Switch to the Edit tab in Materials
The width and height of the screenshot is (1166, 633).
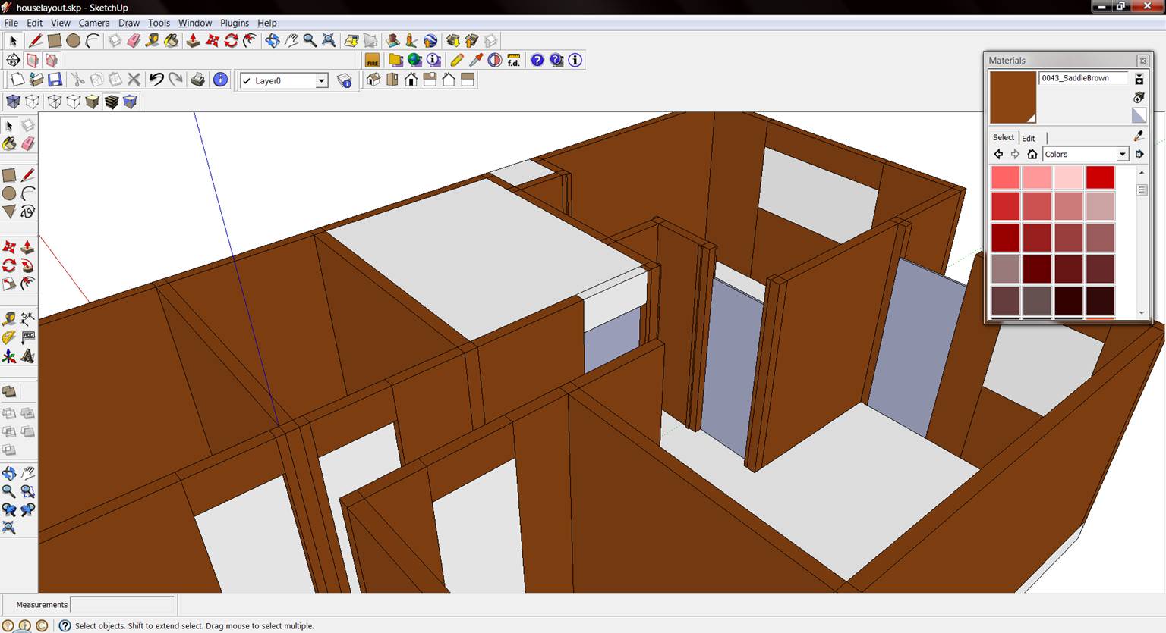click(x=1028, y=138)
